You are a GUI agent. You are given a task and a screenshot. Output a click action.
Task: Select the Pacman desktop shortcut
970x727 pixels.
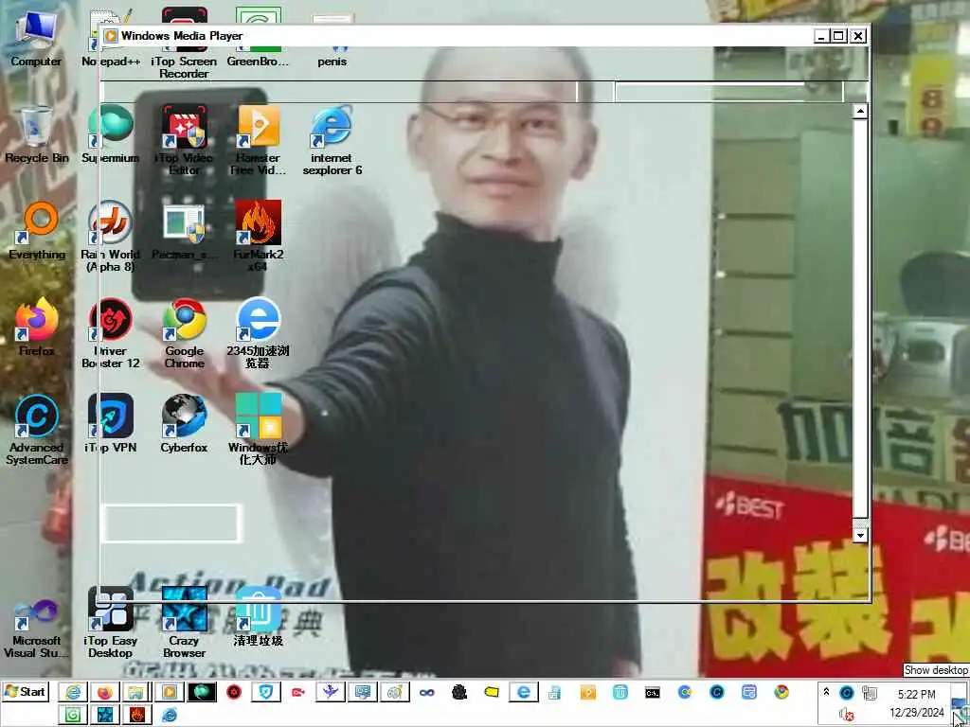[184, 231]
